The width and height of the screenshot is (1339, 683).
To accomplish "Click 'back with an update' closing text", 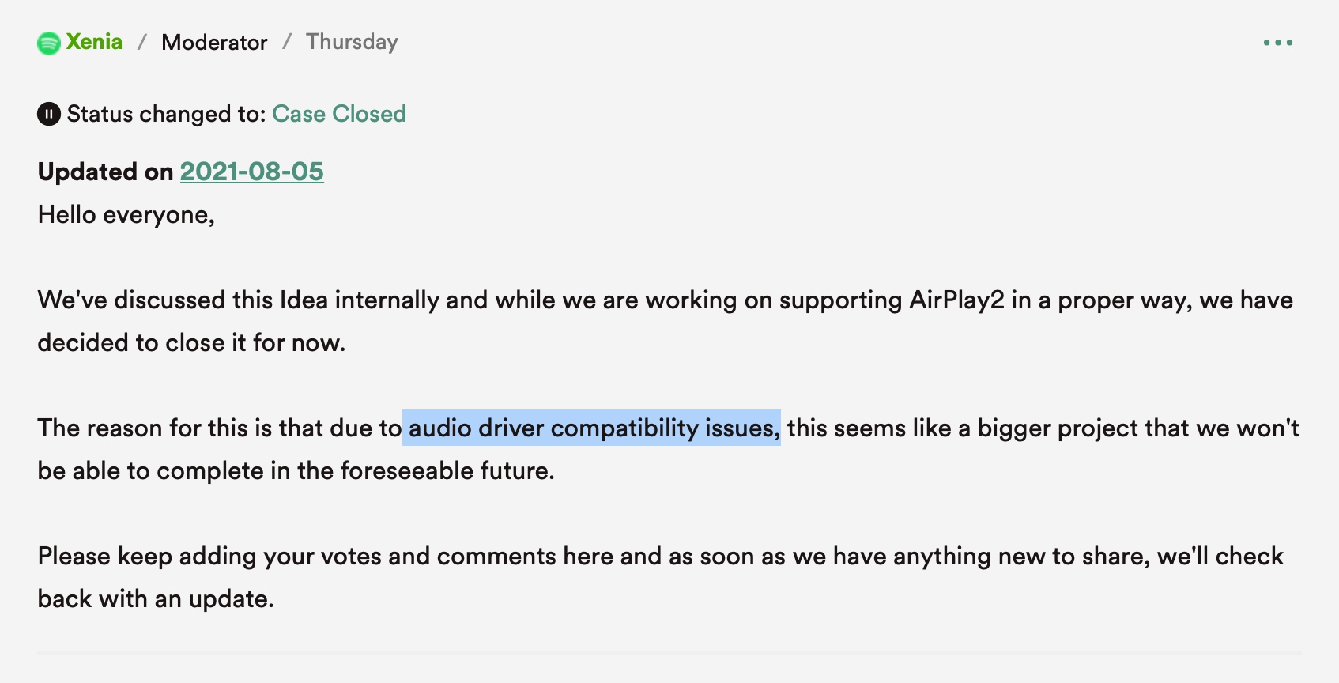I will click(155, 599).
